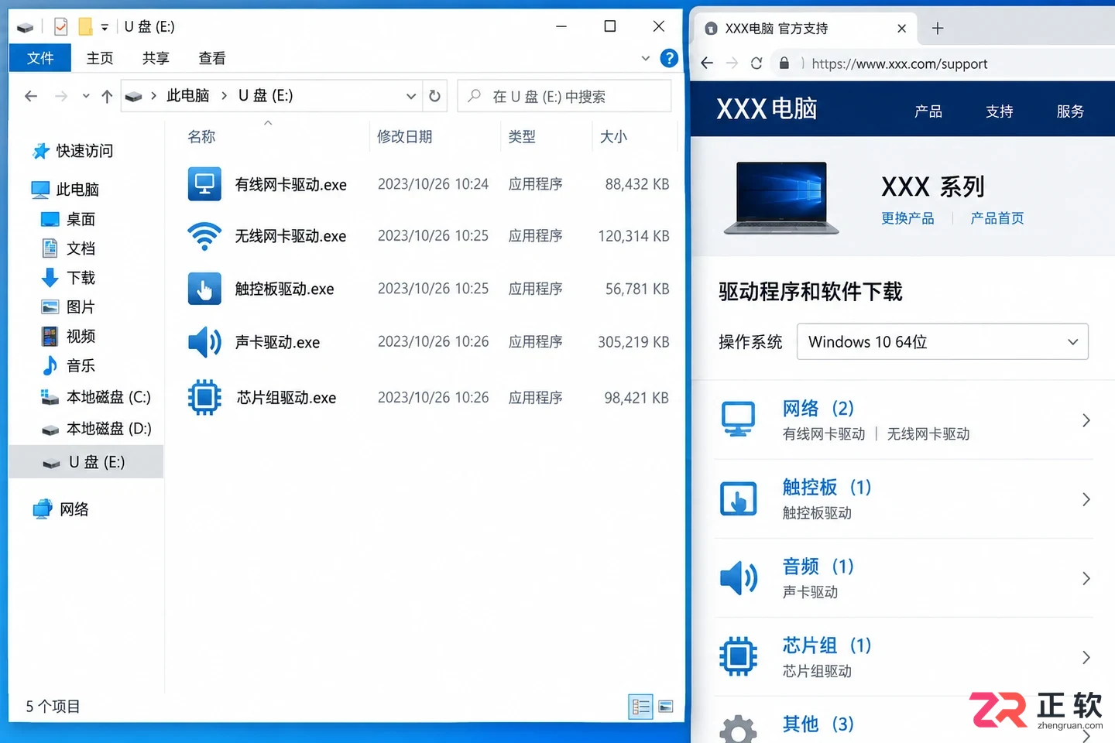1115x743 pixels.
Task: Go up one folder level in Explorer
Action: [x=107, y=96]
